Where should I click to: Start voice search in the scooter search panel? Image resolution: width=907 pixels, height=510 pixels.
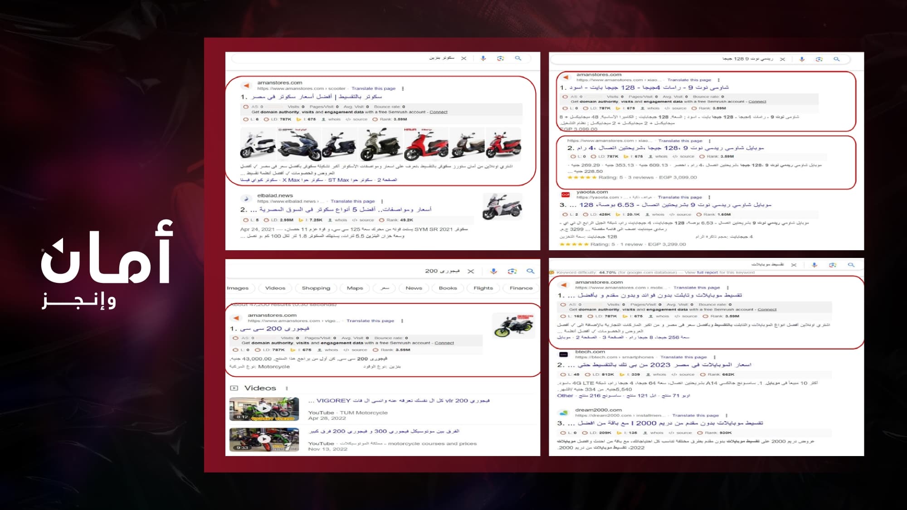click(x=483, y=58)
